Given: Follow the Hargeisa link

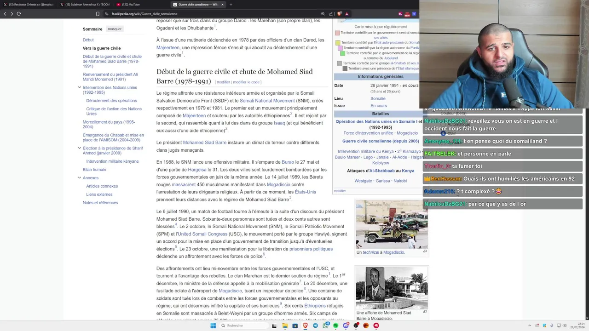Looking at the screenshot, I should point(197,170).
